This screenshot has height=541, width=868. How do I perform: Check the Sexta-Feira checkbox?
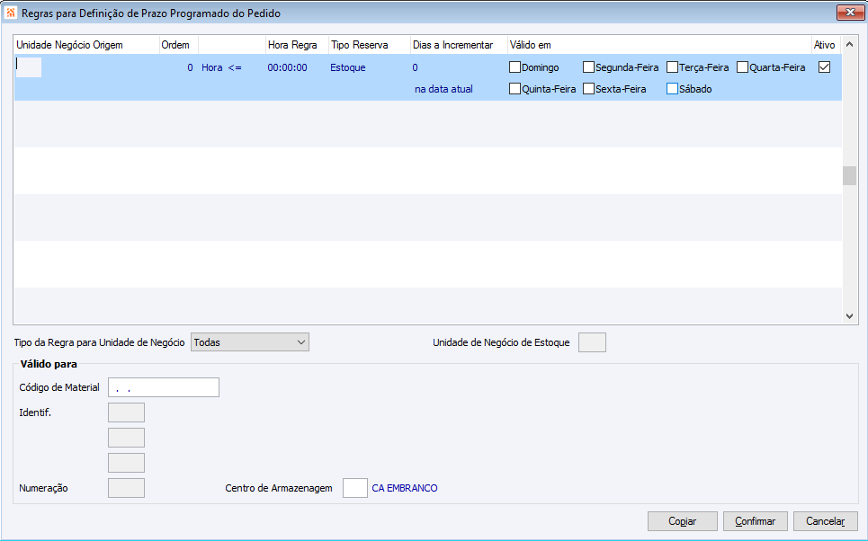(588, 88)
